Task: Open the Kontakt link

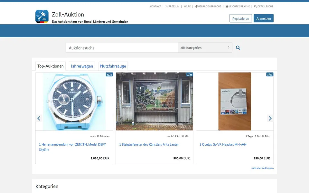Action: 155,6
